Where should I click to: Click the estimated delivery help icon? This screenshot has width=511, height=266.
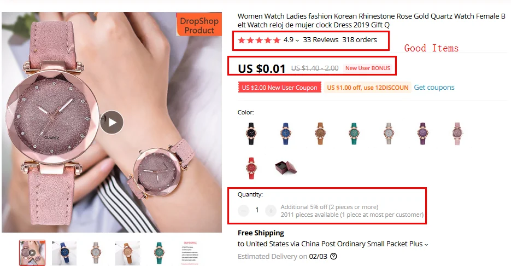[x=333, y=257]
